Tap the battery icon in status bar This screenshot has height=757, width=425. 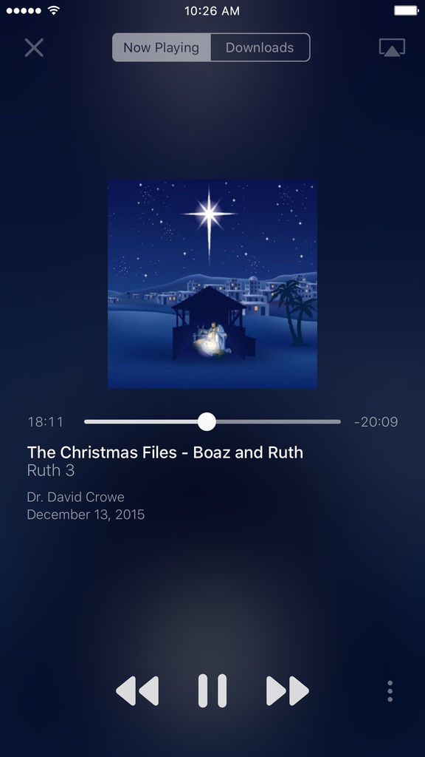[x=407, y=10]
